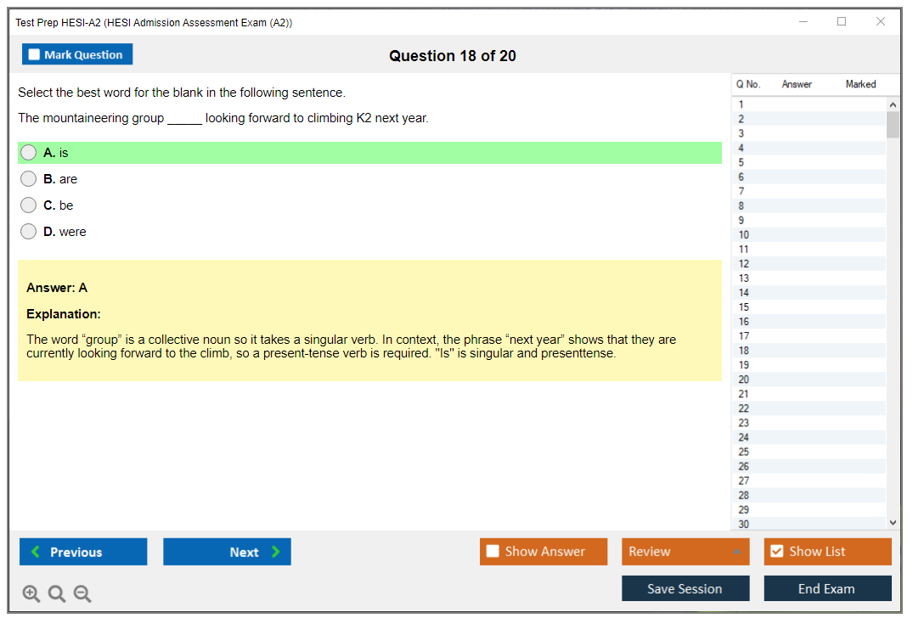Uncheck the Show List checkbox

[776, 552]
